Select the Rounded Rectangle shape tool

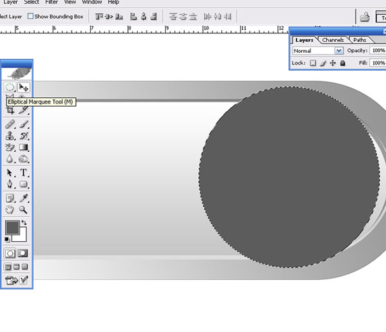coord(24,184)
